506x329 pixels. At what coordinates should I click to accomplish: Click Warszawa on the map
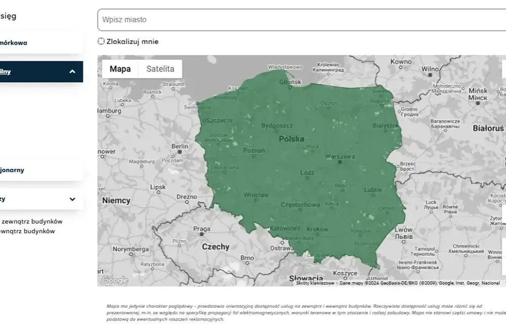[x=340, y=156]
